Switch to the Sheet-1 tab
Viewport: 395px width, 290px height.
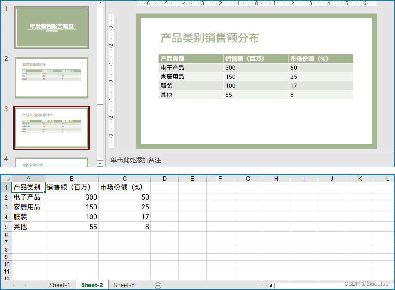tap(60, 285)
